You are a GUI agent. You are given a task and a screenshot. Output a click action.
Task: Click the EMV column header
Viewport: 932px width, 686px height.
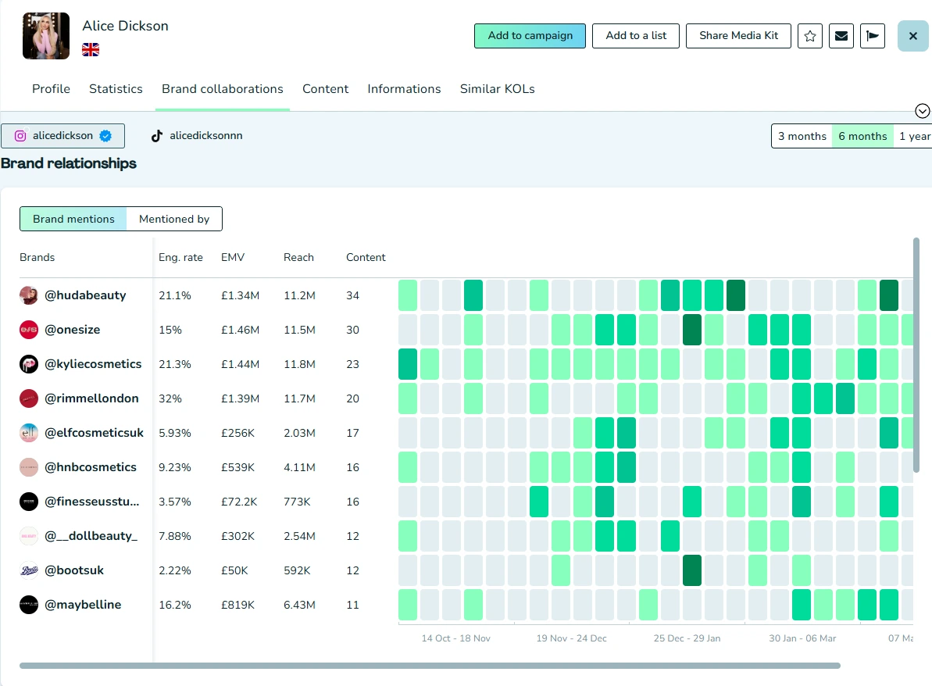coord(233,257)
